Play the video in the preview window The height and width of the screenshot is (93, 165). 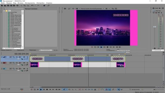pyautogui.click(x=101, y=47)
